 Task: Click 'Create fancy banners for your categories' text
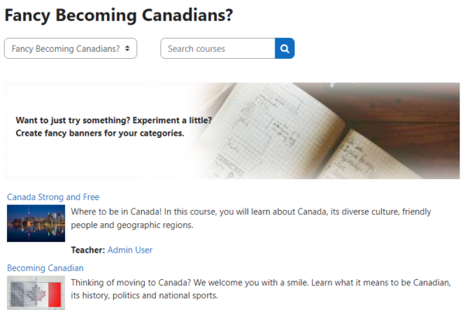pyautogui.click(x=100, y=133)
